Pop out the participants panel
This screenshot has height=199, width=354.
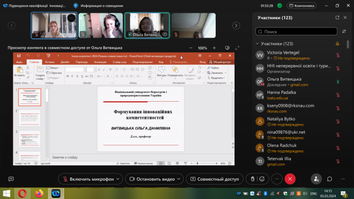click(x=337, y=18)
